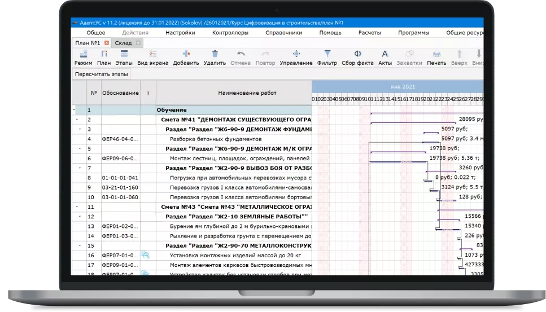
Task: Select the Gantt bar for row 4
Action: point(431,142)
